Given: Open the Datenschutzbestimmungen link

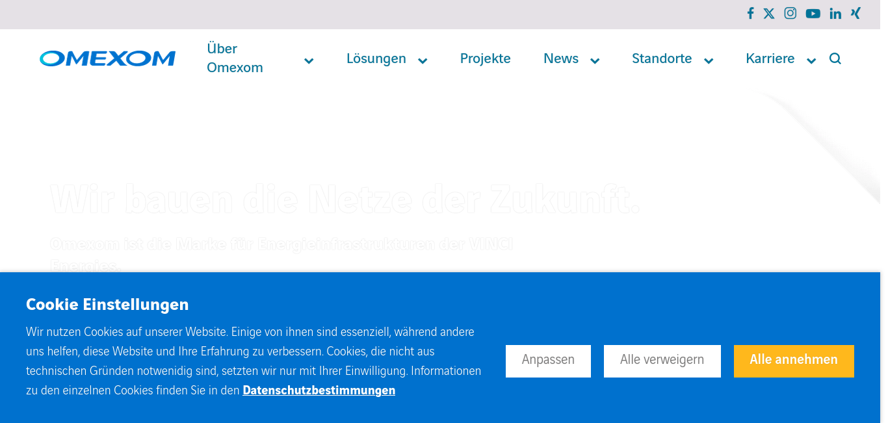Looking at the screenshot, I should click(319, 391).
